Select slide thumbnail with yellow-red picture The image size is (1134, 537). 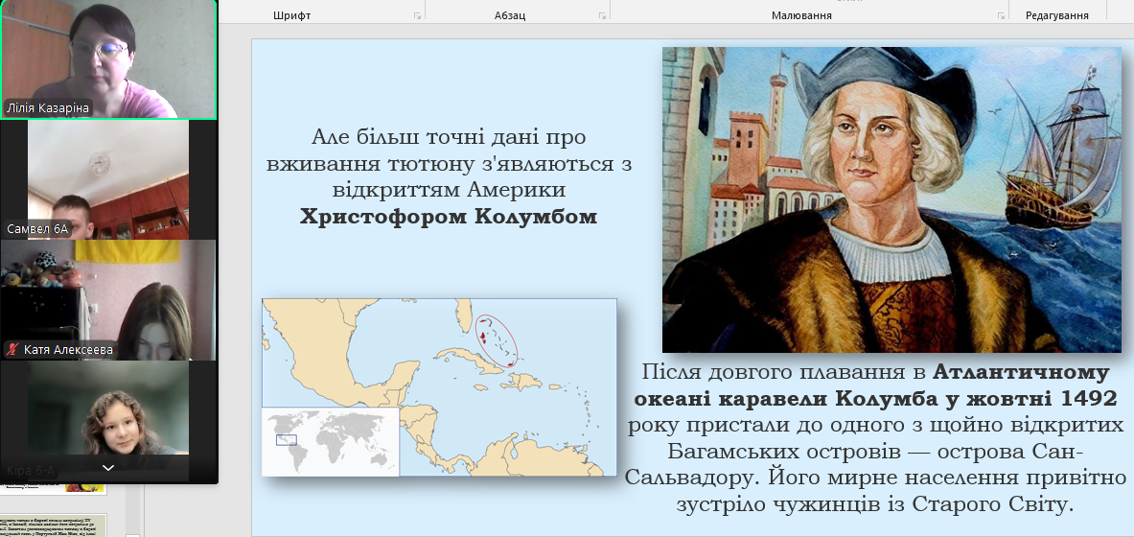coord(54,488)
